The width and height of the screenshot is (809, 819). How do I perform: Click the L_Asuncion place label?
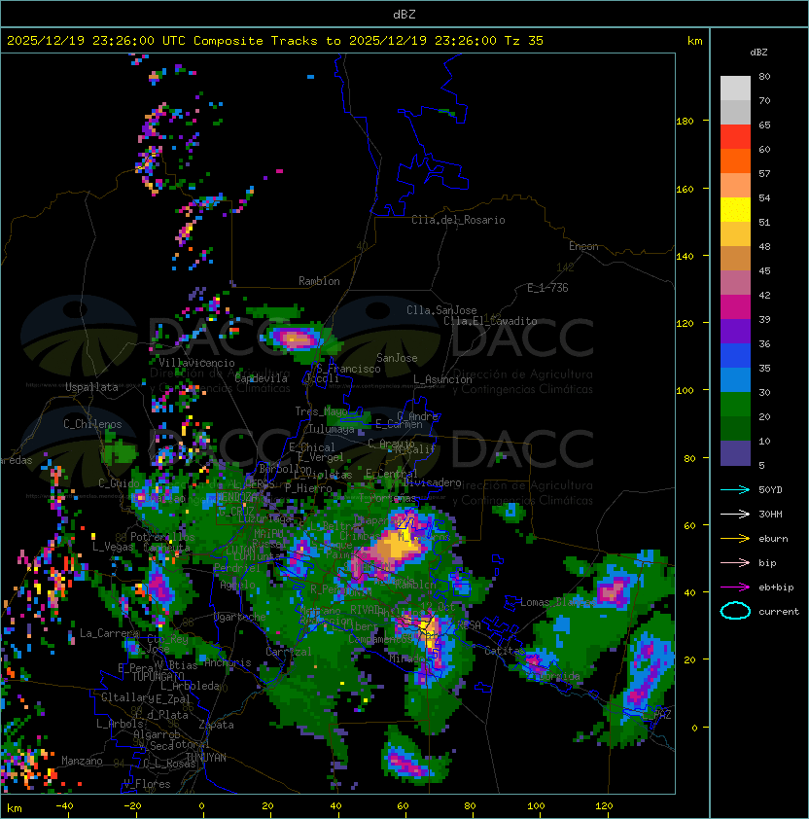pos(442,379)
